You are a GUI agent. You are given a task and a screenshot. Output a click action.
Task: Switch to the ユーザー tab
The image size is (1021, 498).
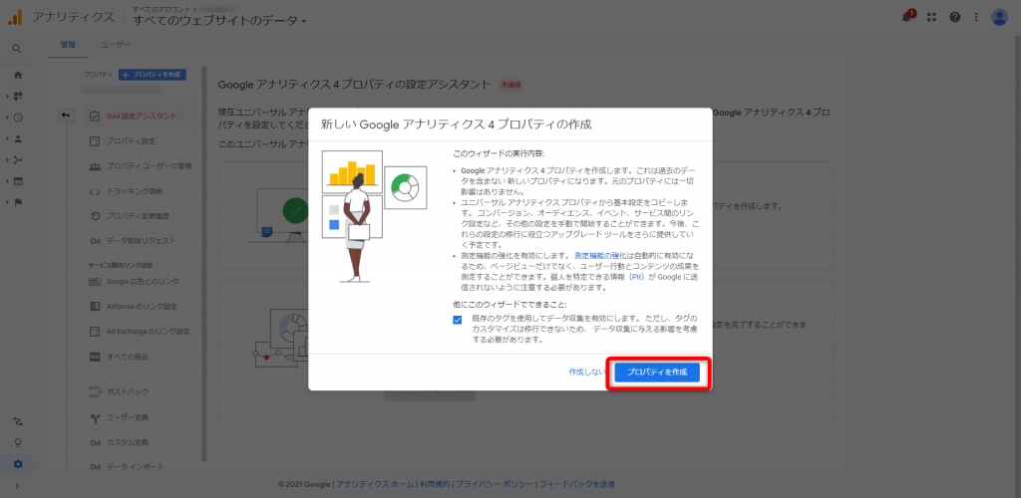coord(116,45)
